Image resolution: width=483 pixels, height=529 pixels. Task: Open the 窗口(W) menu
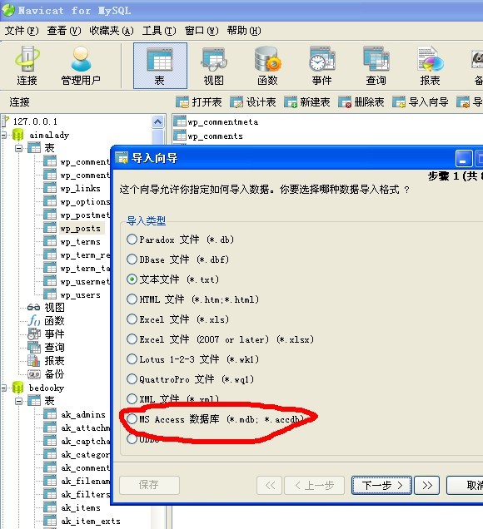pyautogui.click(x=202, y=31)
